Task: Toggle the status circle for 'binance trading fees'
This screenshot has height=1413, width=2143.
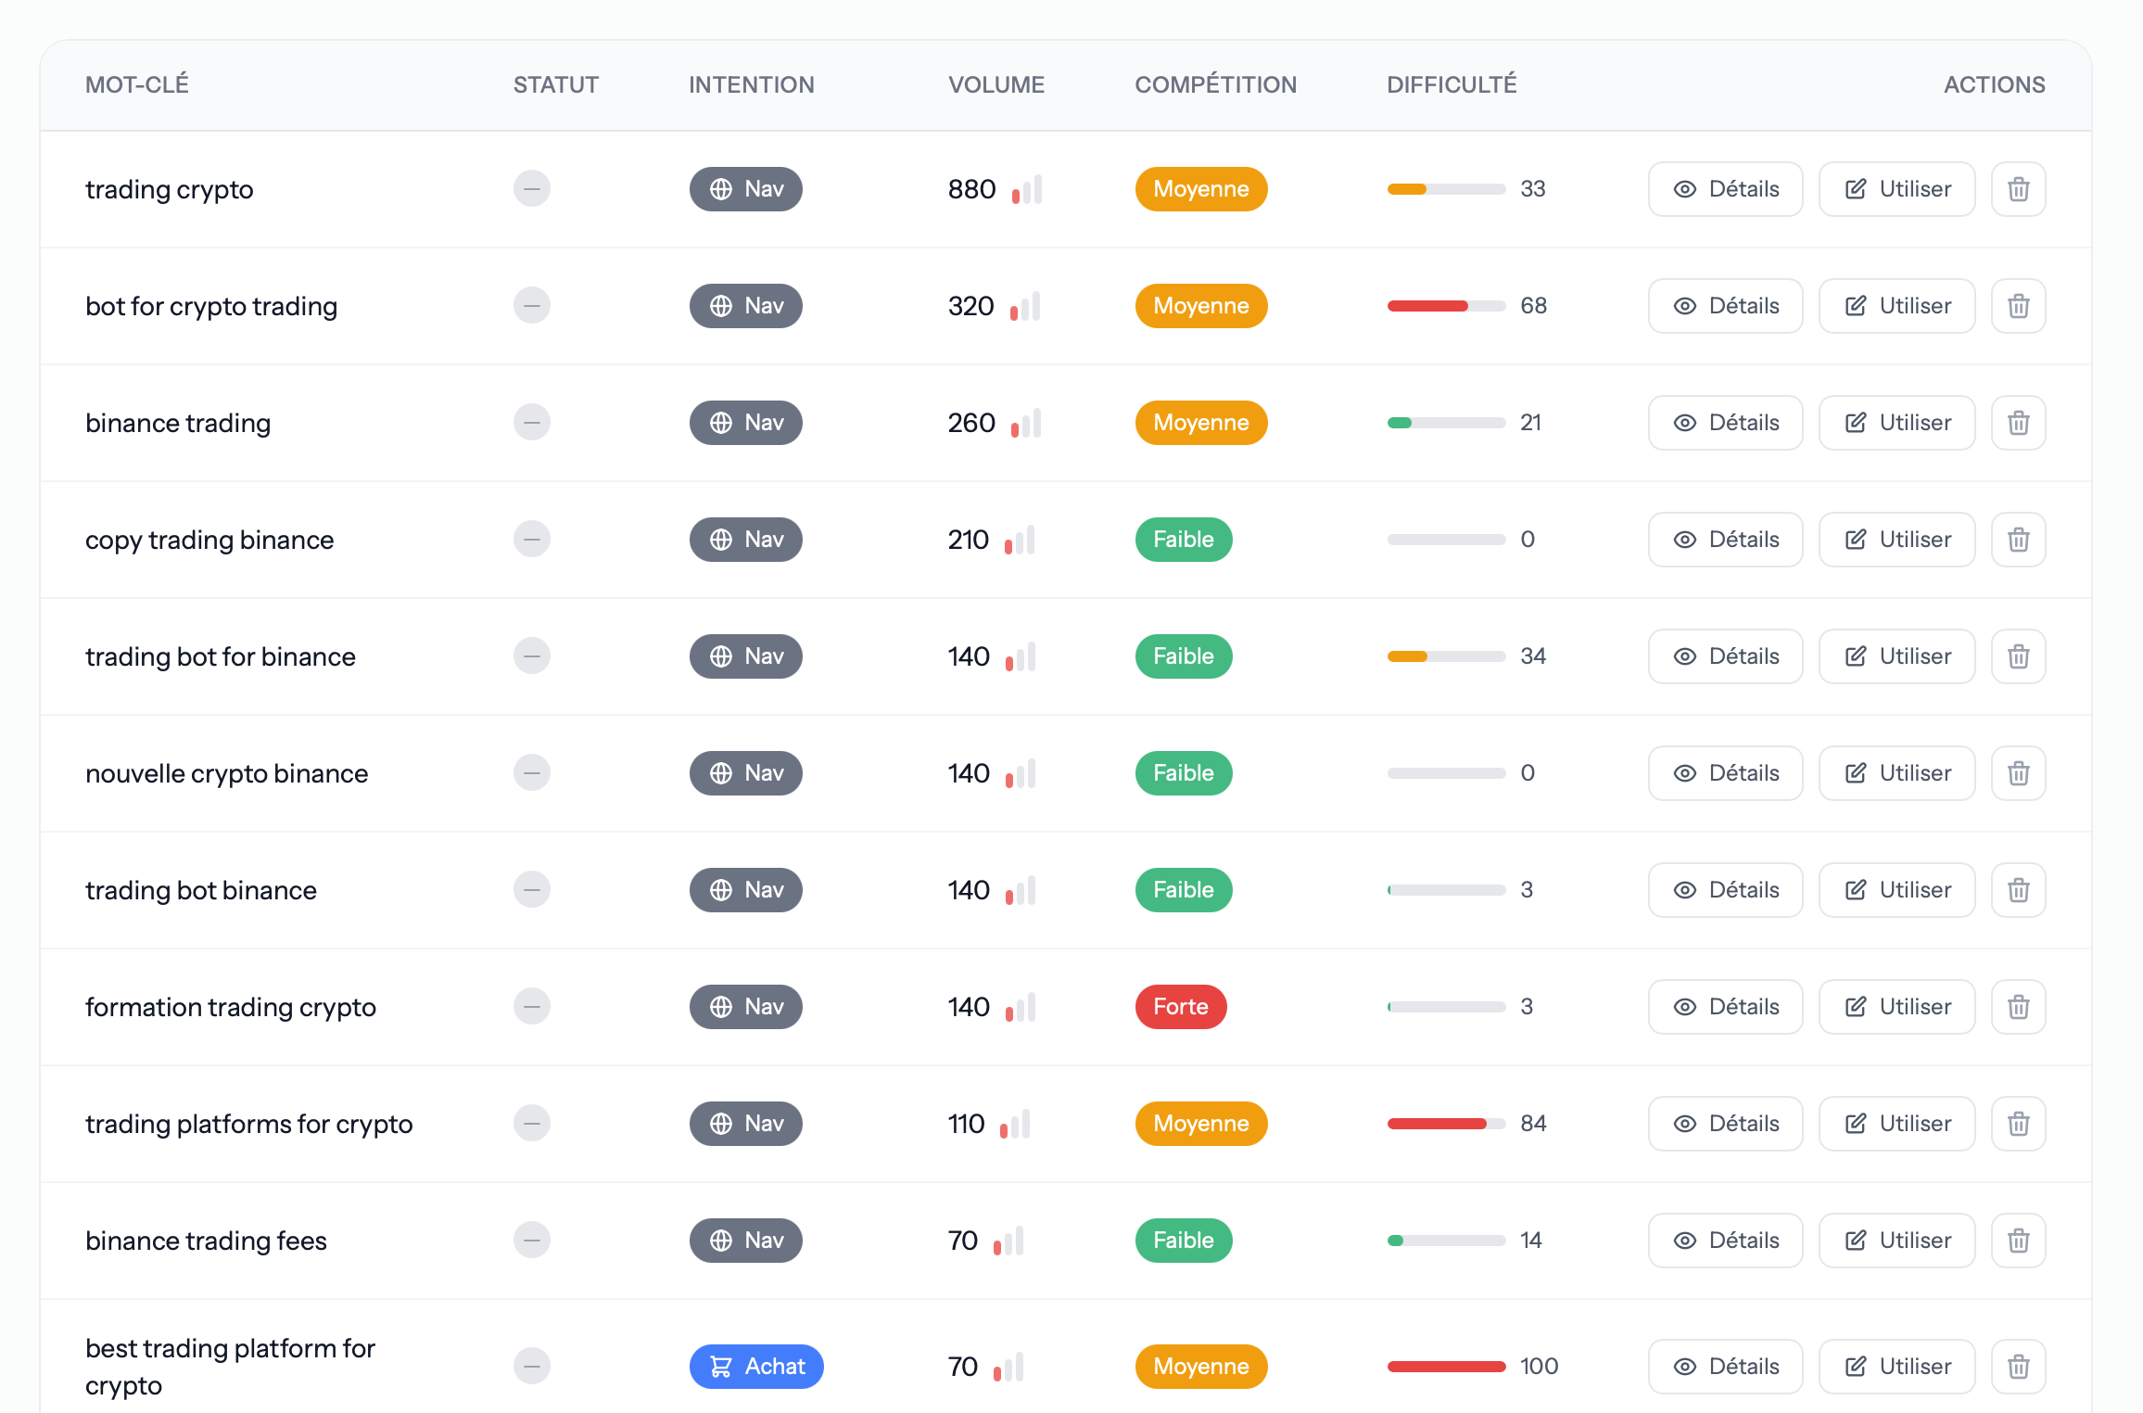Action: 531,1240
